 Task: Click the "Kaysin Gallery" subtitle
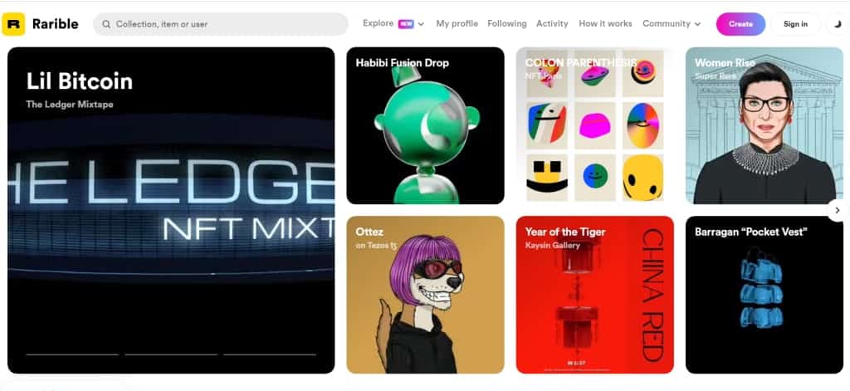click(x=552, y=246)
